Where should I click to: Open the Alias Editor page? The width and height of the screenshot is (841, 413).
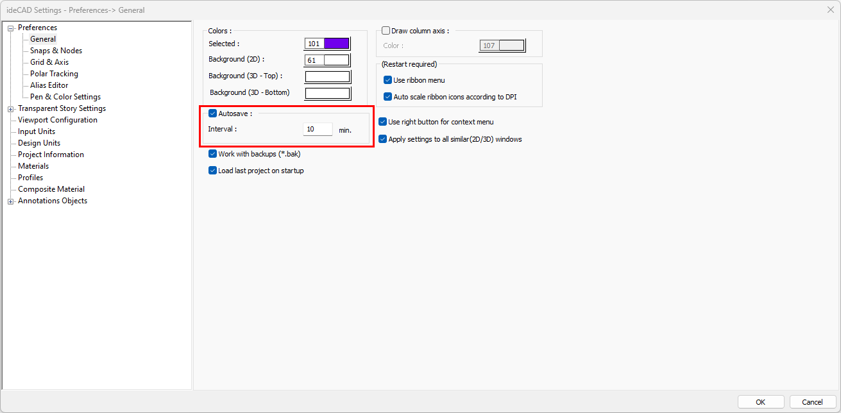tap(49, 85)
